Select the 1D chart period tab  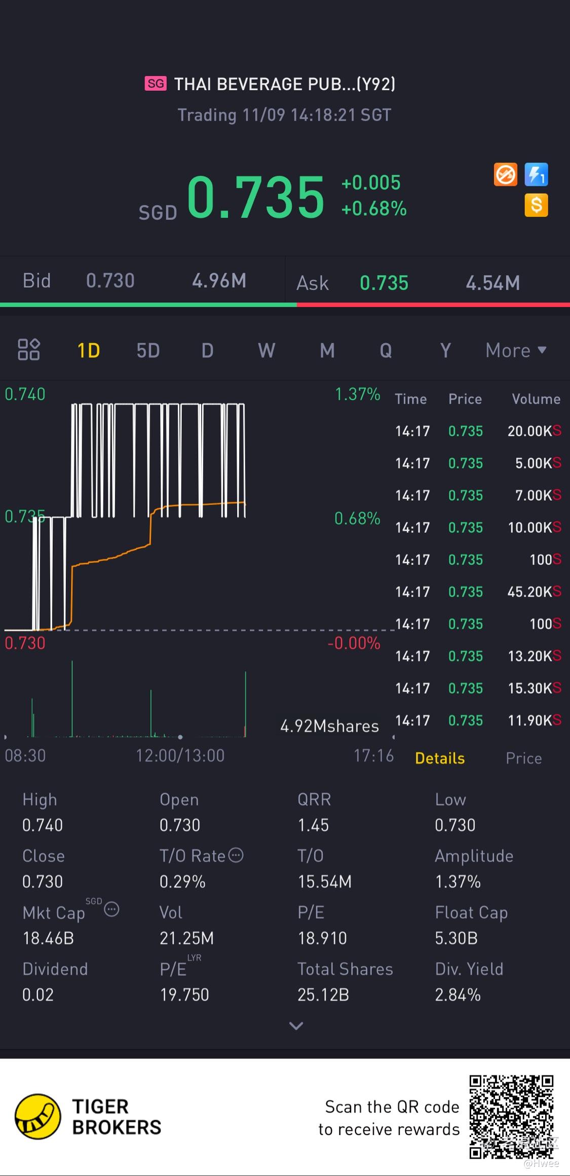89,350
